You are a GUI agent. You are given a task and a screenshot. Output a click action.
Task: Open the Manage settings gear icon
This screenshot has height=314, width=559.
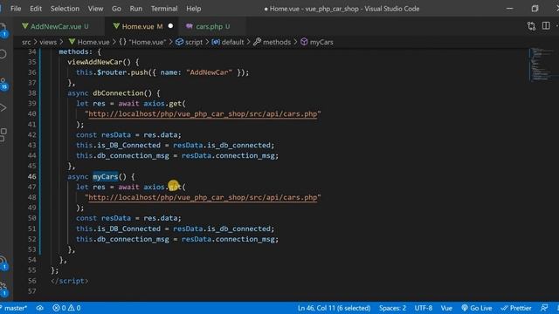[x=3, y=289]
